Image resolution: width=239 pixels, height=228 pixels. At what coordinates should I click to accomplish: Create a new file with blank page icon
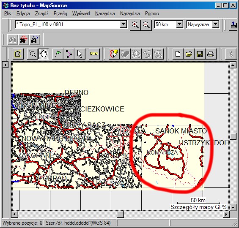click(x=178, y=54)
